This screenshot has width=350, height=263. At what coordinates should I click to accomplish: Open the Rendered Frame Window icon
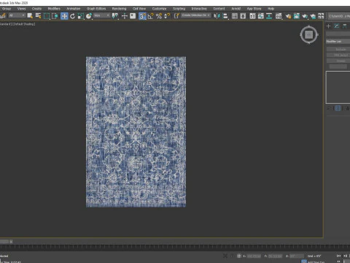coord(297,16)
